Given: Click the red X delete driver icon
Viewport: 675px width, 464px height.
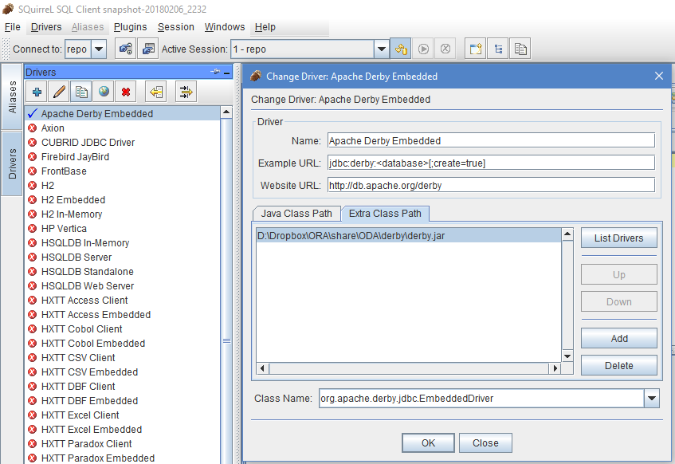Looking at the screenshot, I should click(126, 92).
